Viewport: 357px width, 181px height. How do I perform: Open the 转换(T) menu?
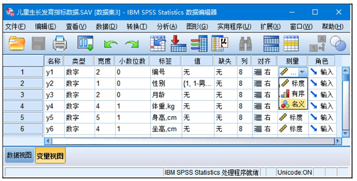coord(137,27)
